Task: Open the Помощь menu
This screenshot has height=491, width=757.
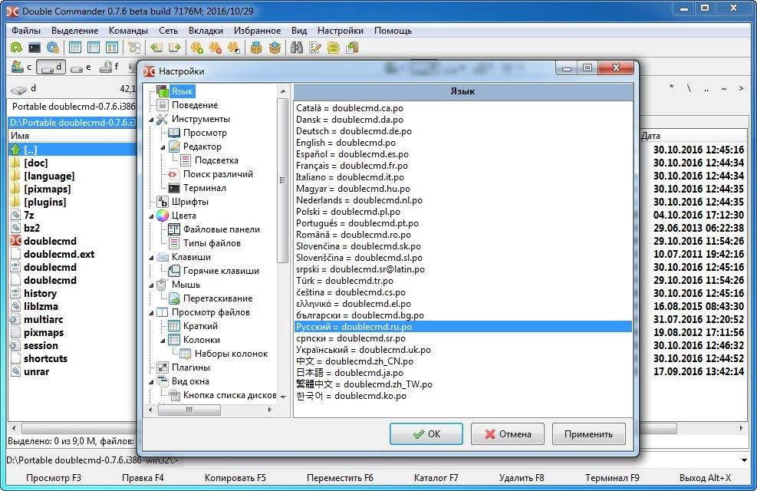Action: pos(393,31)
